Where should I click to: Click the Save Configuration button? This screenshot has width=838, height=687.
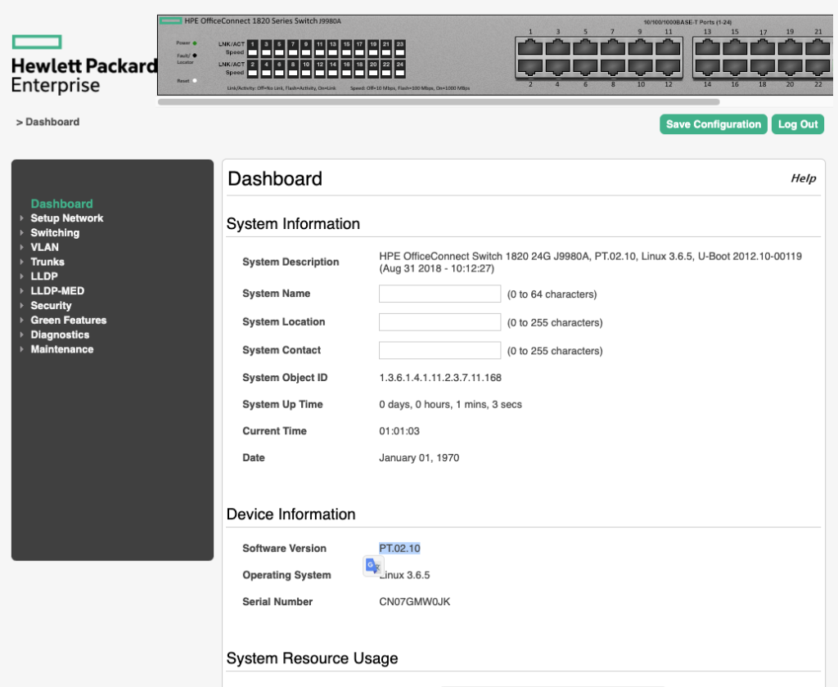click(713, 124)
